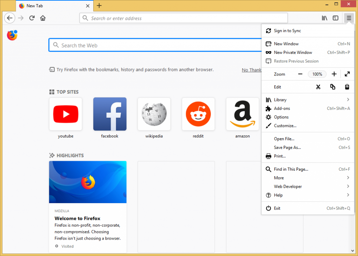Viewport: 358px width, 256px height.
Task: Copy using the Edit copy icon
Action: (333, 87)
